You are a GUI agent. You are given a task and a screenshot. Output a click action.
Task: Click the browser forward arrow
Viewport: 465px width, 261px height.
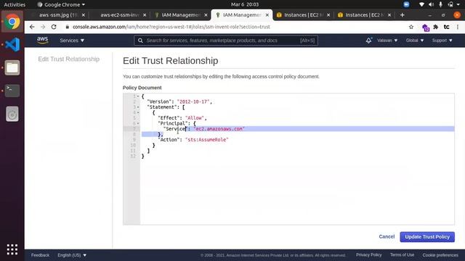click(x=43, y=27)
